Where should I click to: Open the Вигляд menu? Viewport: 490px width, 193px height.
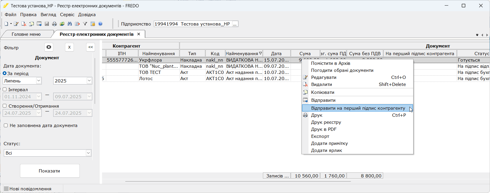coord(48,15)
